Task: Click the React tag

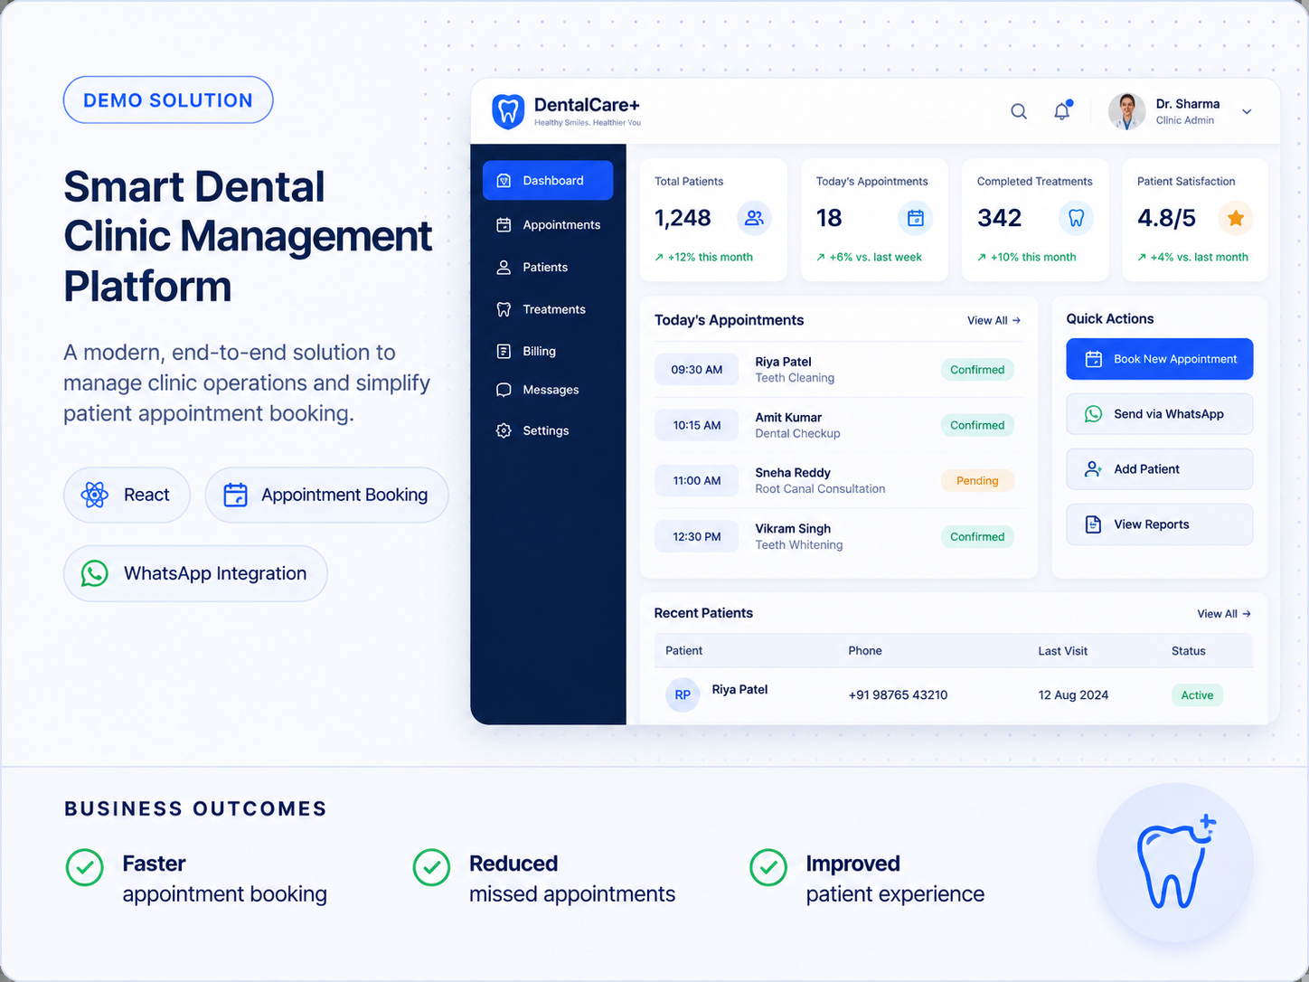Action: point(127,495)
